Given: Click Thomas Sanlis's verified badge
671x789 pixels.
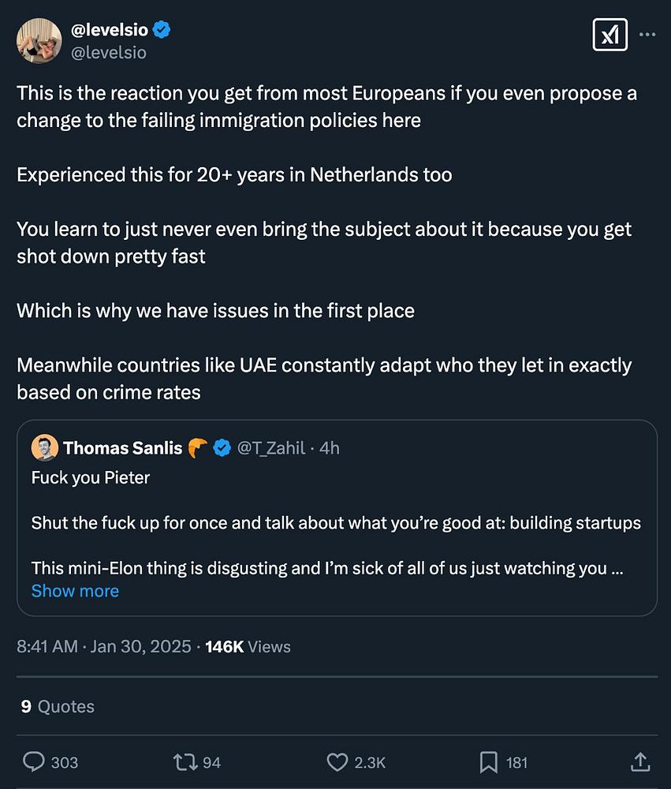Looking at the screenshot, I should 223,448.
